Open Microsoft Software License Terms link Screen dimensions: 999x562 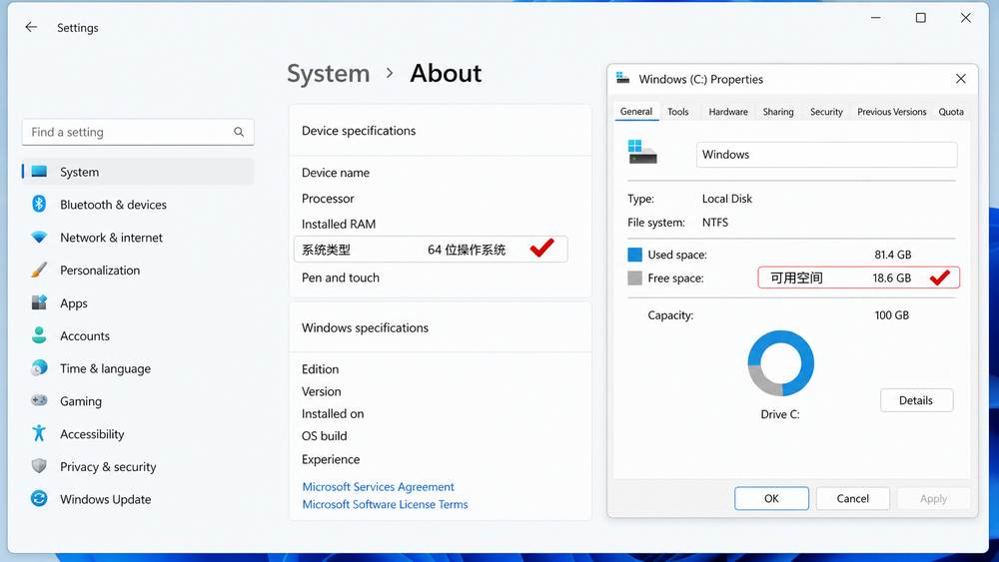coord(385,504)
